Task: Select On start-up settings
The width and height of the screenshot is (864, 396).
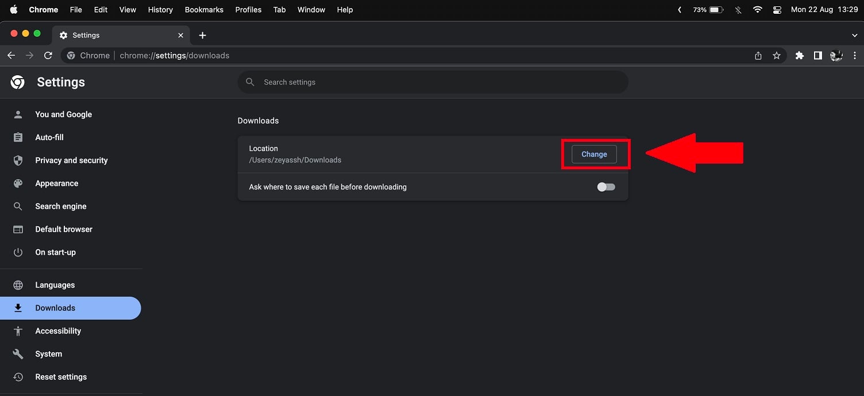Action: [55, 252]
